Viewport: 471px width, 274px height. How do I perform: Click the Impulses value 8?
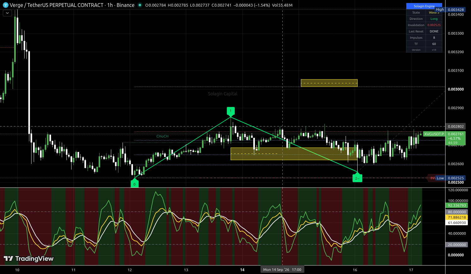tap(434, 38)
